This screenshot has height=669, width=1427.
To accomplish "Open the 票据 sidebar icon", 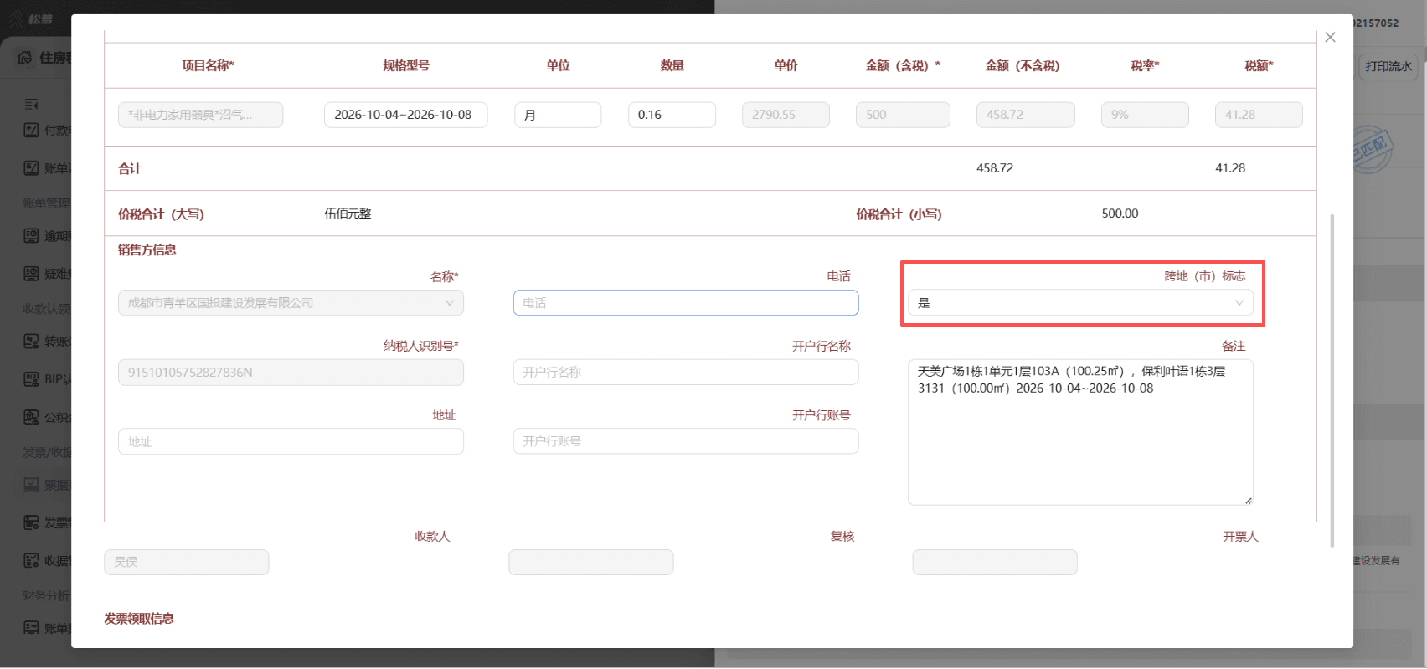I will point(31,484).
